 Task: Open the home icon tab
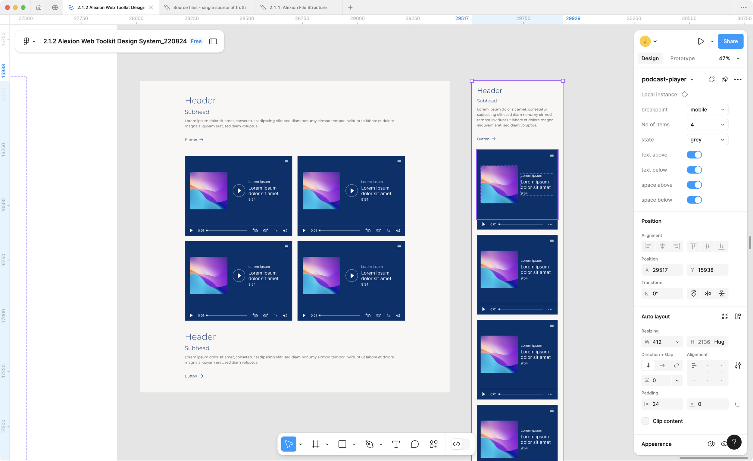pos(39,7)
